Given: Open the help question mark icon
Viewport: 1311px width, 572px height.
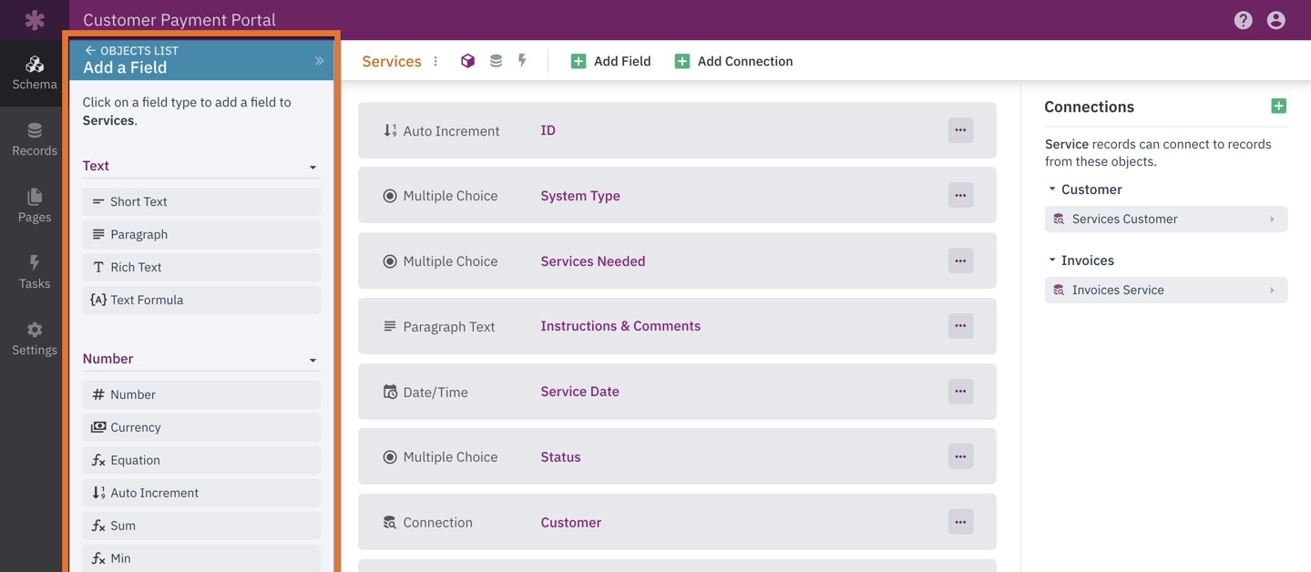Looking at the screenshot, I should [1243, 20].
